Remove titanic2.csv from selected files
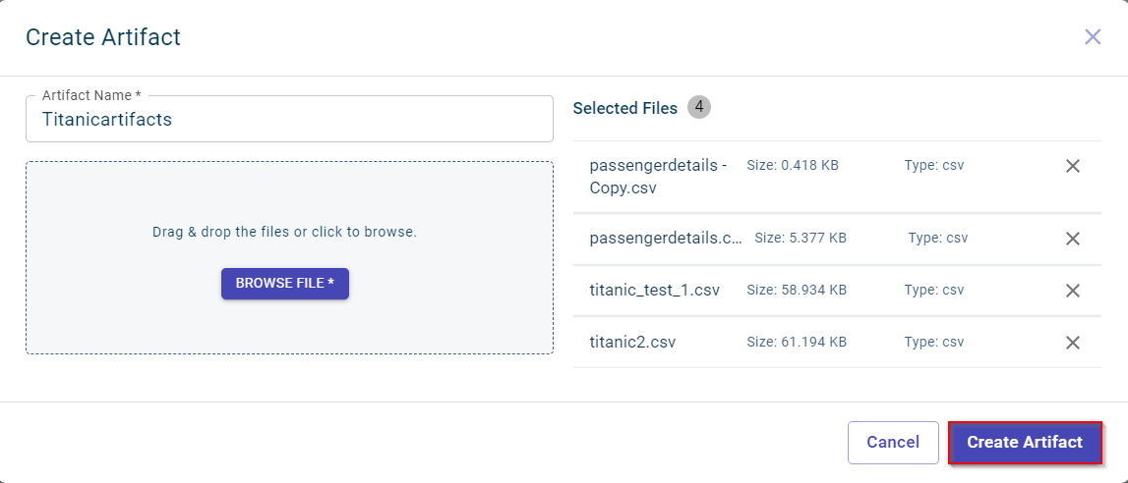Screen dimensions: 1128x483 click(x=1073, y=343)
